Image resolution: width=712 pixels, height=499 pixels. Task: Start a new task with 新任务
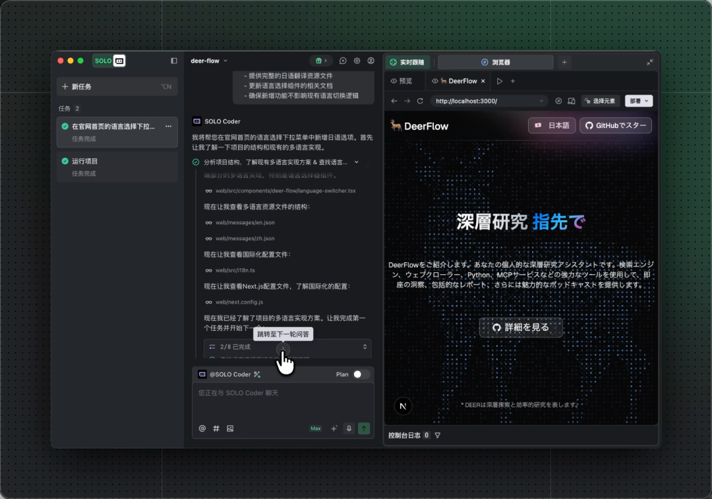click(x=117, y=87)
